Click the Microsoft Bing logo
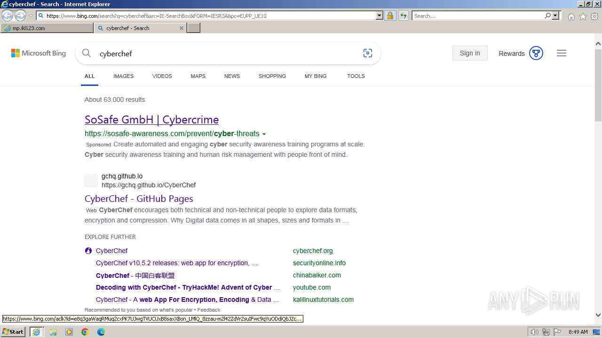 [39, 53]
